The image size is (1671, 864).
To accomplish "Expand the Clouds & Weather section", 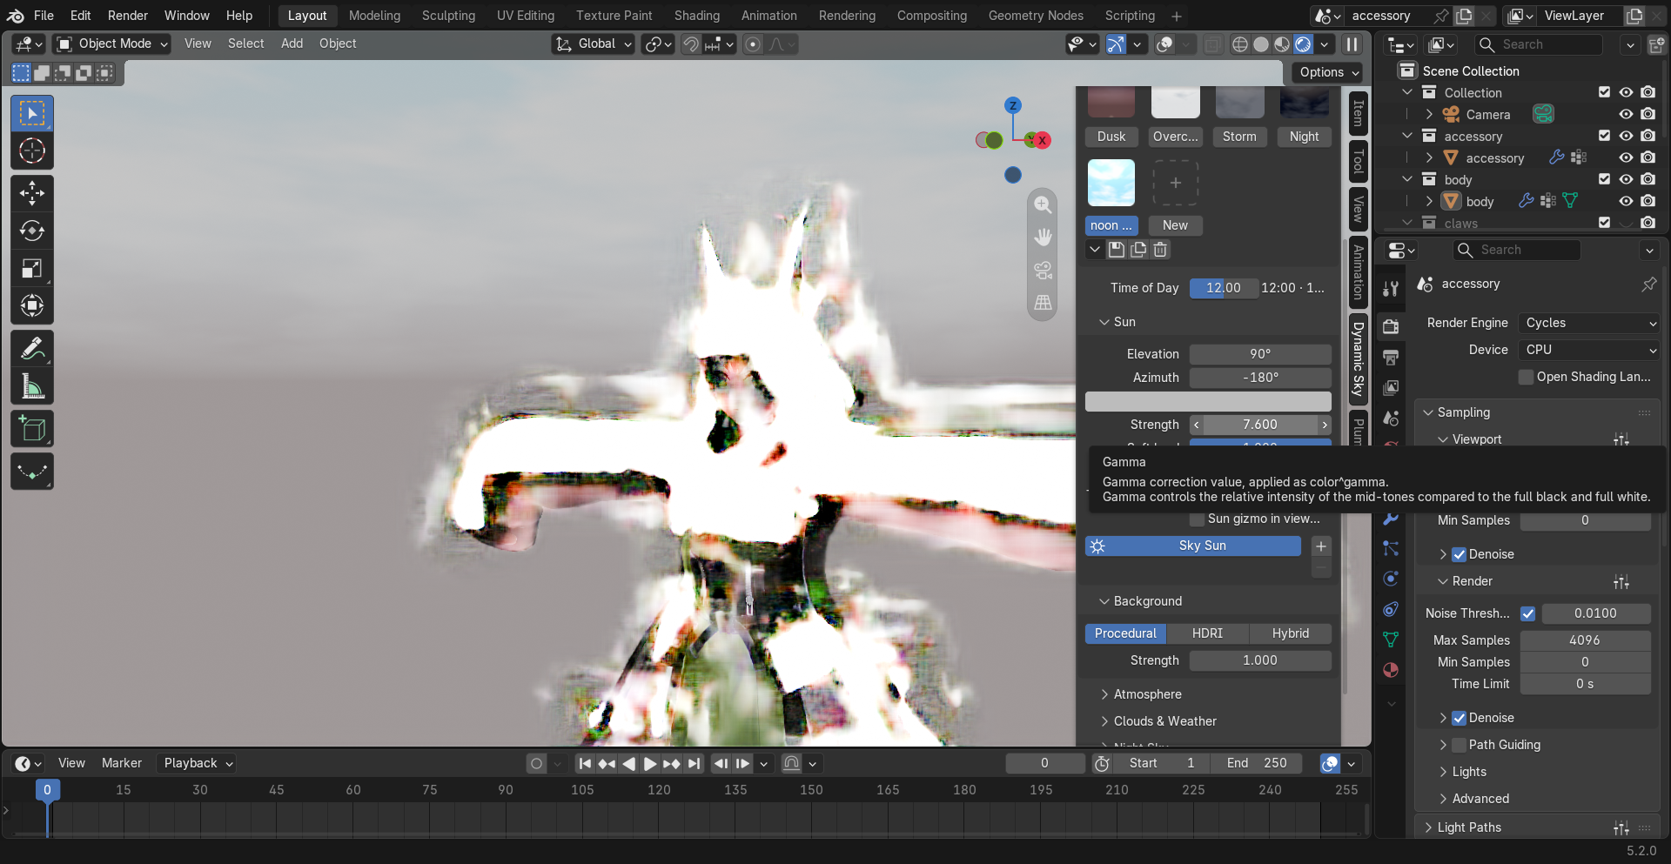I will coord(1165,721).
